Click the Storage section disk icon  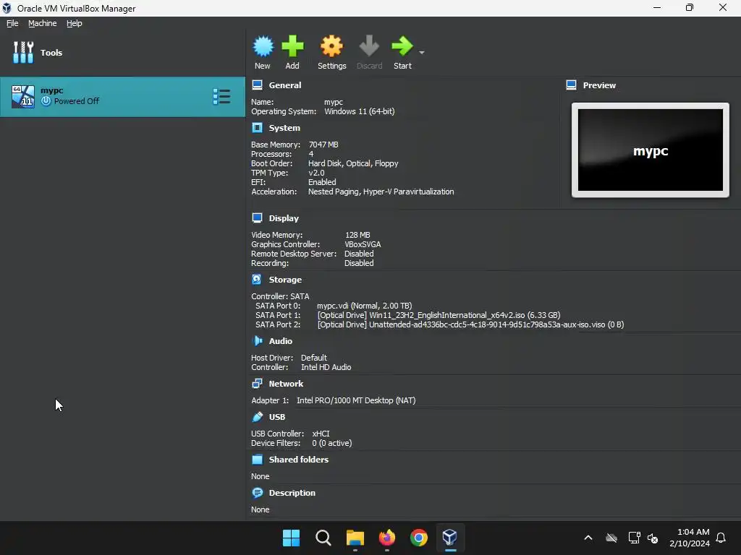point(257,280)
